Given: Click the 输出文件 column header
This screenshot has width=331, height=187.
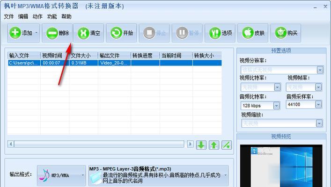Looking at the screenshot, I should tap(114, 56).
